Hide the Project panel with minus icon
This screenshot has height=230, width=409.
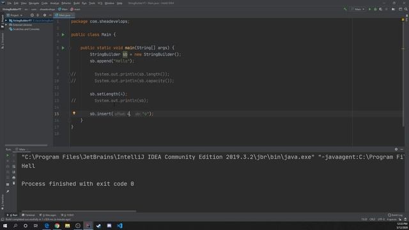pos(50,15)
